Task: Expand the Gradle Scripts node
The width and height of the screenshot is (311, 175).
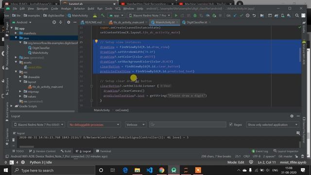Action: tap(12, 106)
